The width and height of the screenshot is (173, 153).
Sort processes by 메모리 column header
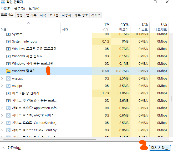121,27
